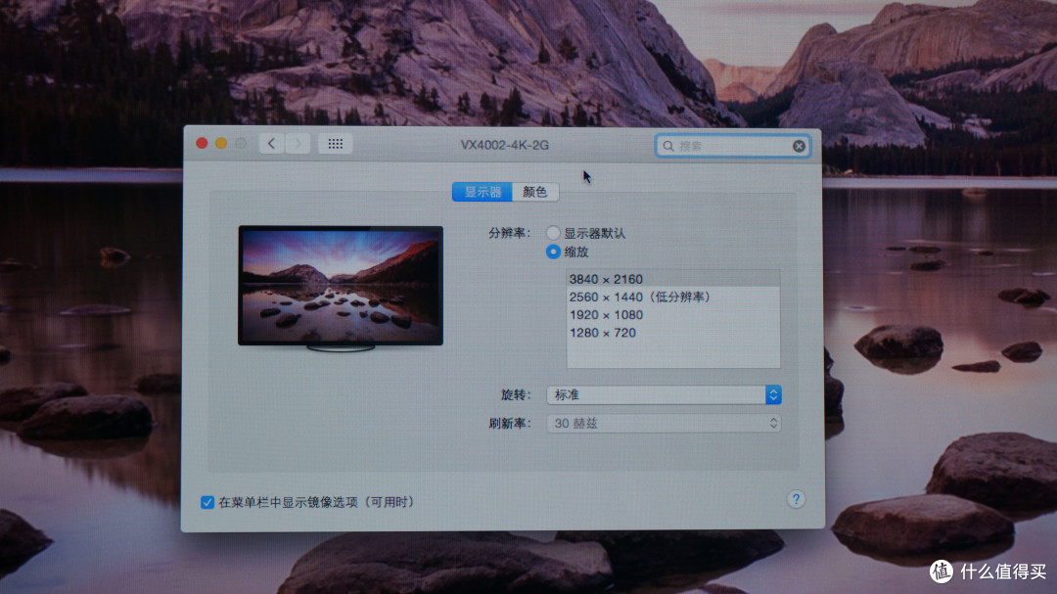The width and height of the screenshot is (1057, 594).
Task: Open the 刷新率 dropdown showing 30 赫兹
Action: 664,424
